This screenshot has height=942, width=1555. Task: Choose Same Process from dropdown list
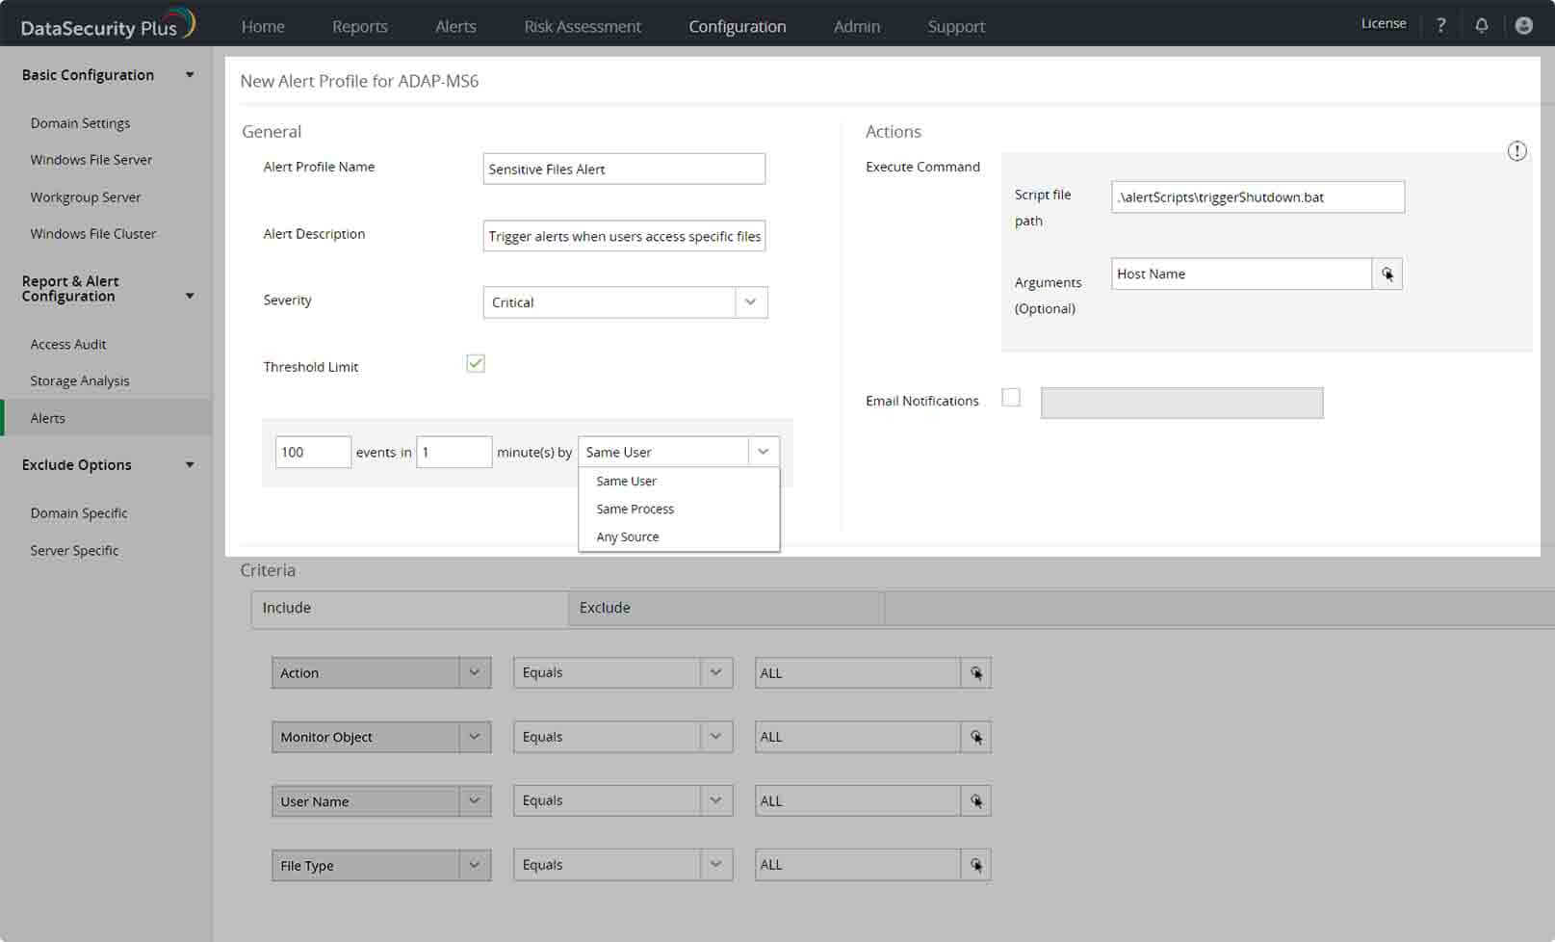coord(635,510)
